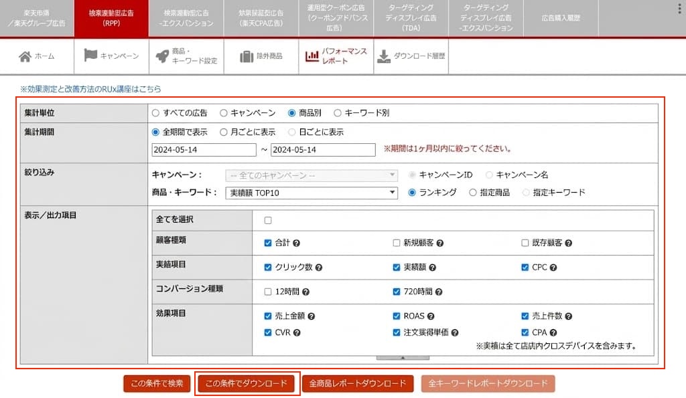Collapse the options panel using the bottom arrow handle
This screenshot has width=686, height=398.
[x=403, y=358]
